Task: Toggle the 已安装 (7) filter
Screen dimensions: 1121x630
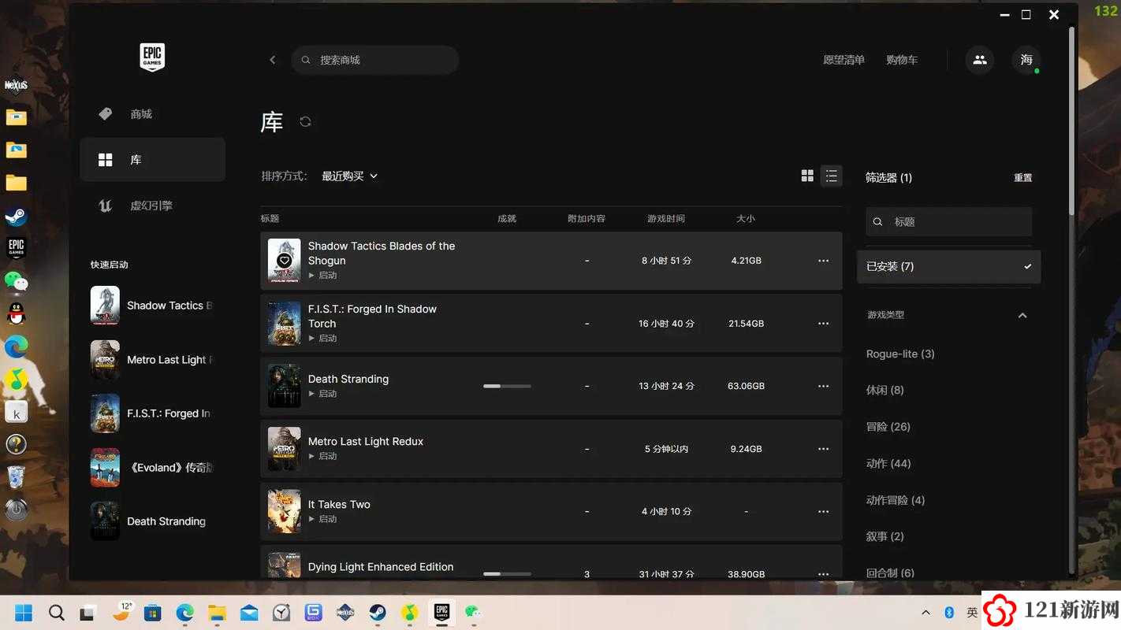Action: (948, 267)
